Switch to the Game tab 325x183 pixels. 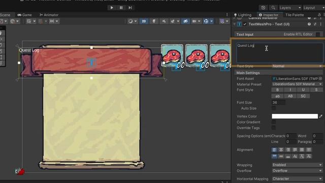25,15
